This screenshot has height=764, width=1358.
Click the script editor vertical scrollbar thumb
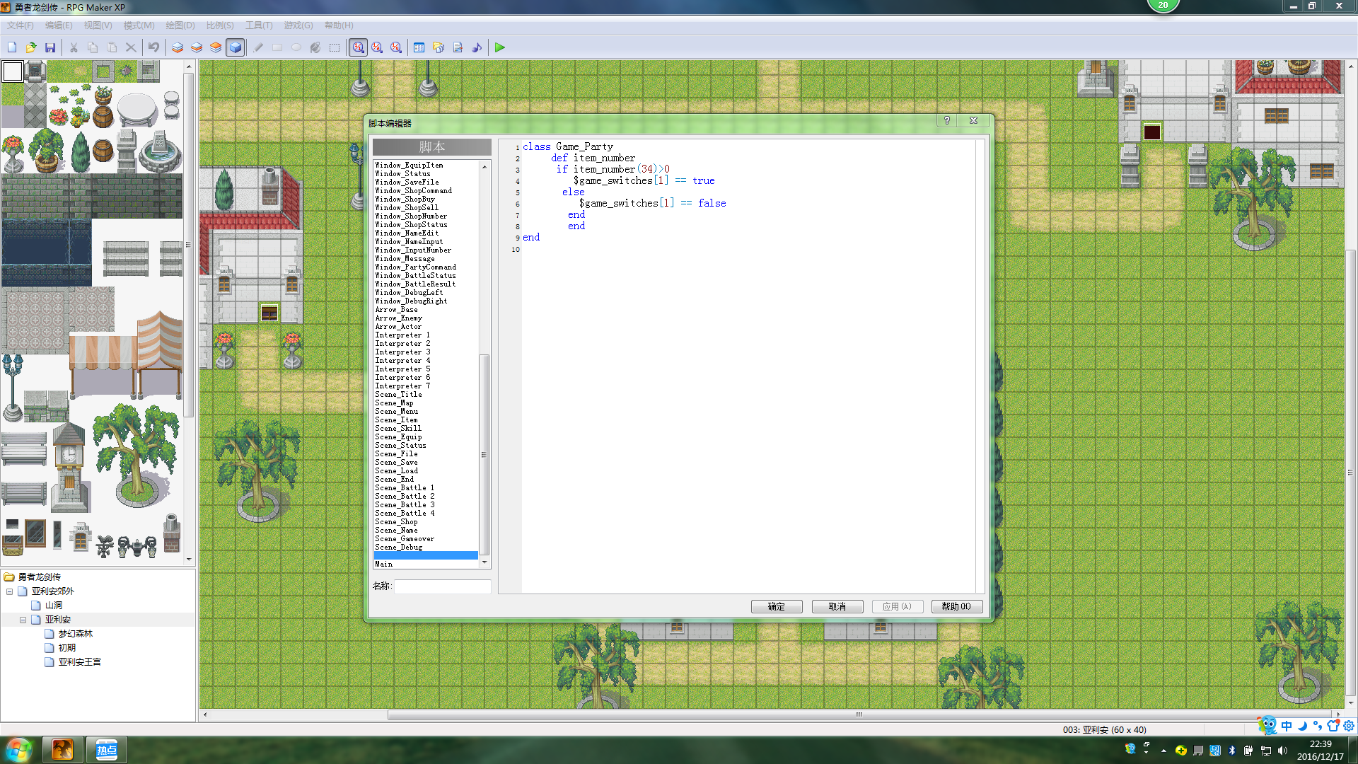click(x=484, y=455)
